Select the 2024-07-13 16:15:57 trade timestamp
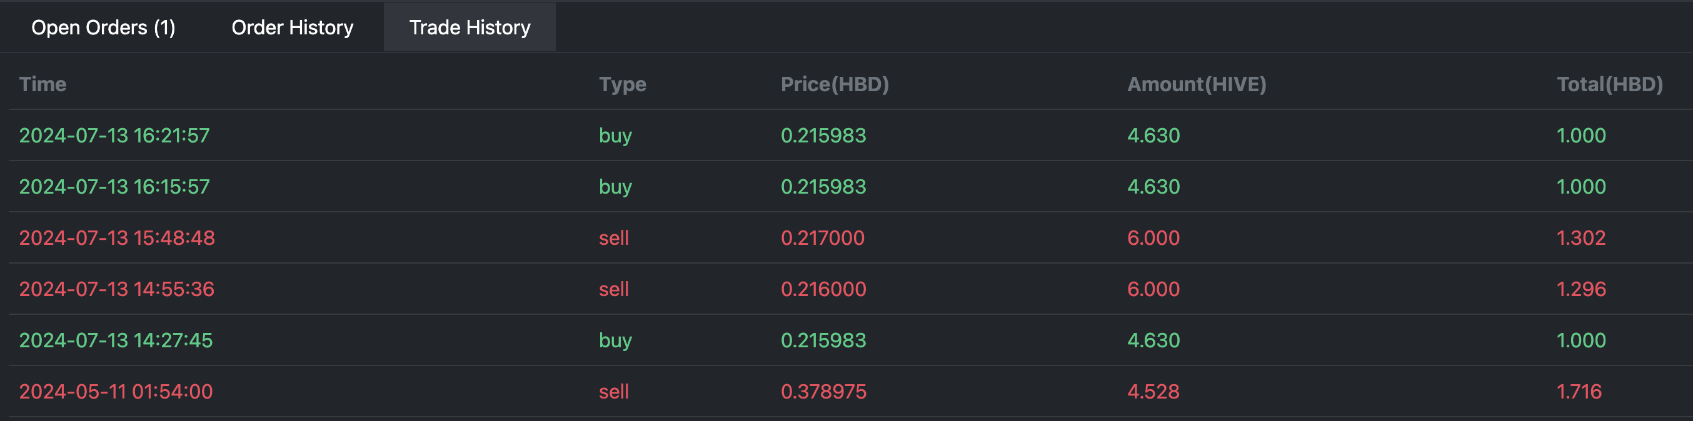1693x421 pixels. (114, 187)
